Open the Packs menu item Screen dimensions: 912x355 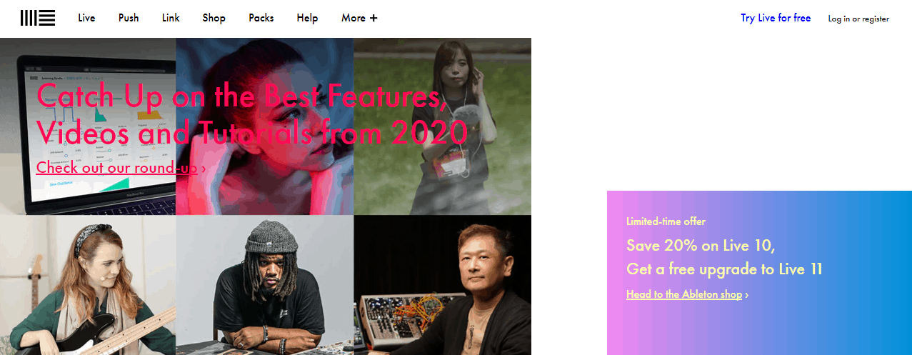point(261,18)
